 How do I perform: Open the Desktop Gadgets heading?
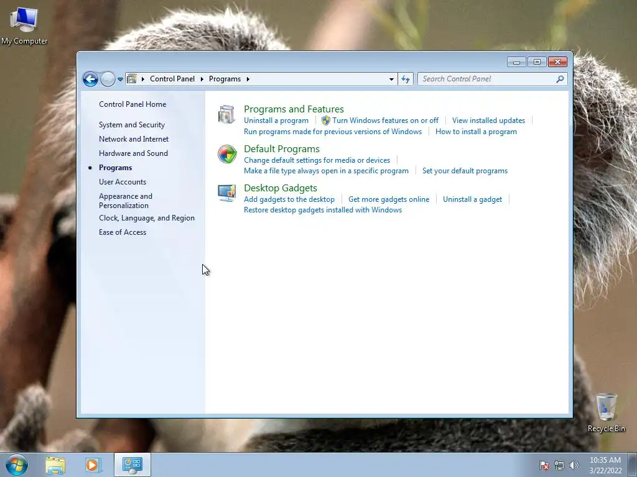(281, 188)
